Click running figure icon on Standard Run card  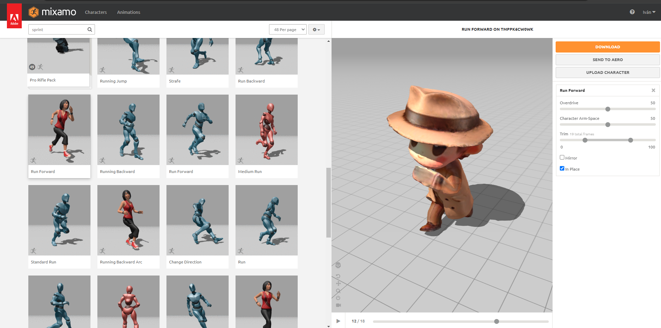click(x=33, y=251)
